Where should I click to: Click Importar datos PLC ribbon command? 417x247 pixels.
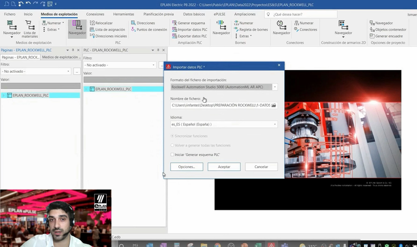coord(190,29)
